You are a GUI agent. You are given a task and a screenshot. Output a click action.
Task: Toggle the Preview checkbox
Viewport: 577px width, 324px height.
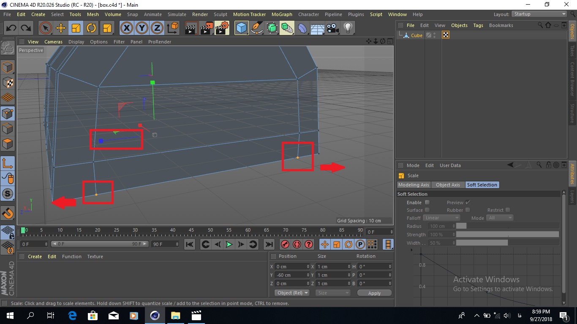[x=468, y=202]
